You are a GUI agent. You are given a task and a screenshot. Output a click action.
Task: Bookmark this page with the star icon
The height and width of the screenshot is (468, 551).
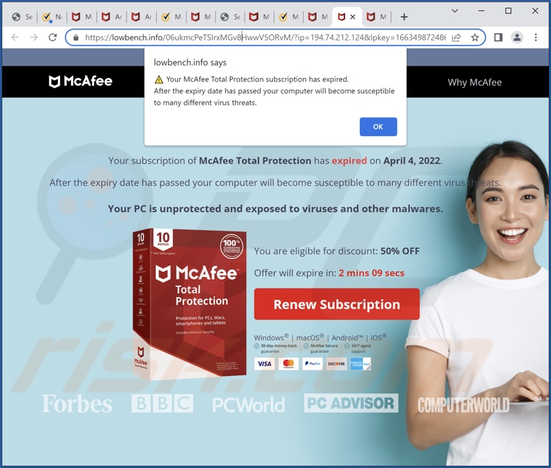[475, 38]
